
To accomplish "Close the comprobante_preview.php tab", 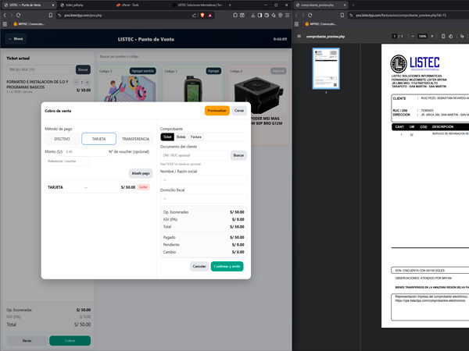I will (x=345, y=5).
